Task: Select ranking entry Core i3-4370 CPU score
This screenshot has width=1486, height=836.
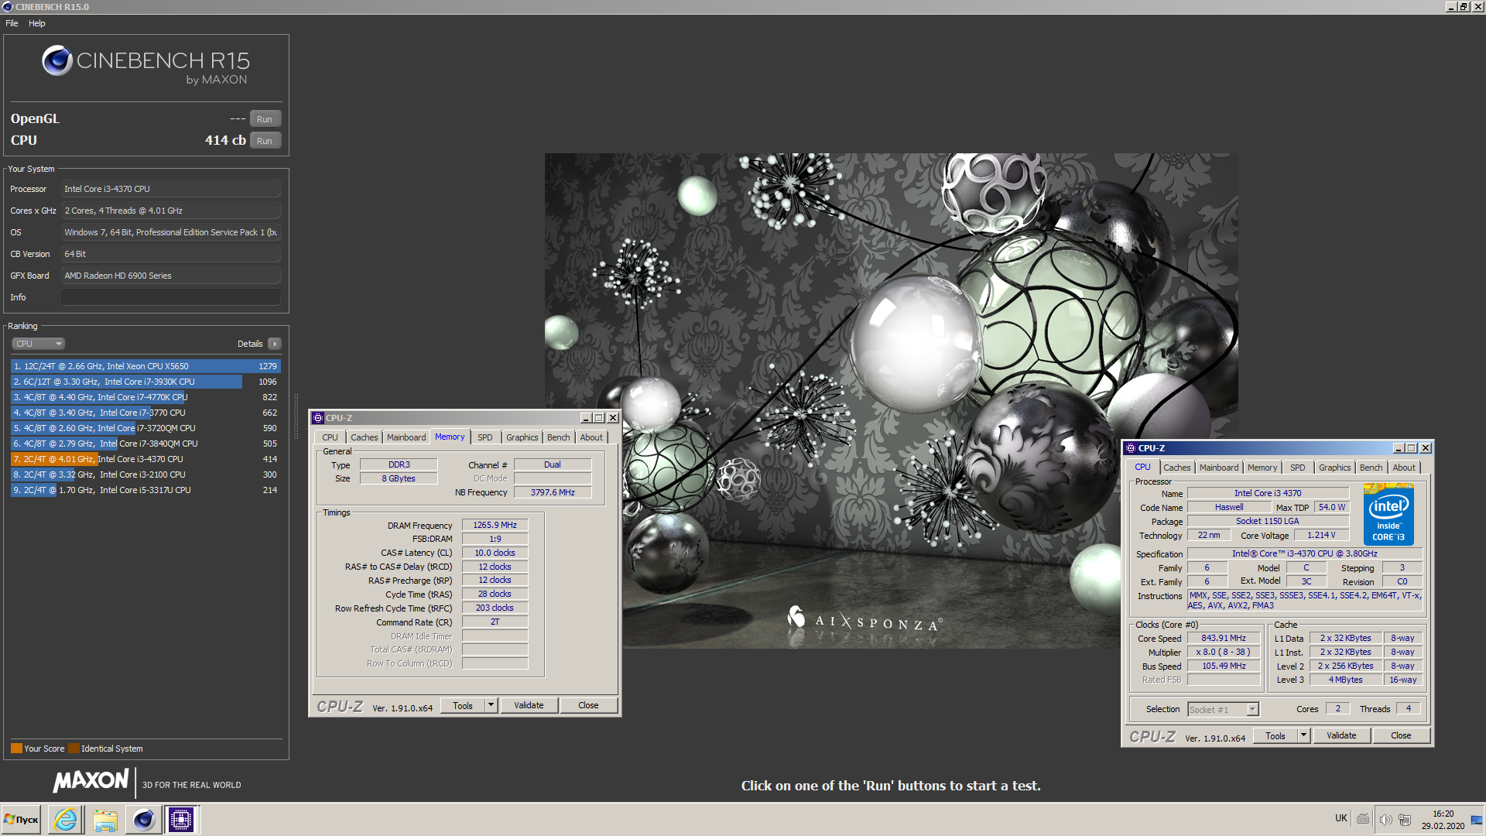Action: tap(146, 459)
